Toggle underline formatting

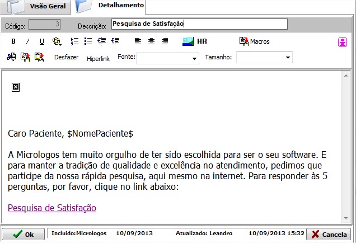tap(41, 41)
